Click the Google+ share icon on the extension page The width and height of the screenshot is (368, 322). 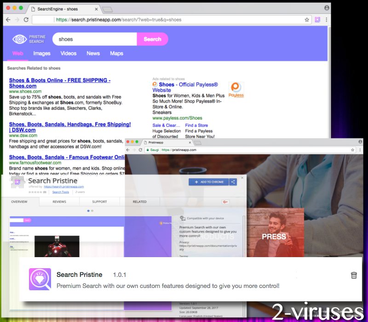tap(225, 201)
